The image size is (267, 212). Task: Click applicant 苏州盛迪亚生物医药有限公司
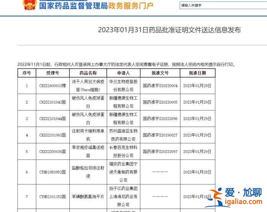click(123, 135)
